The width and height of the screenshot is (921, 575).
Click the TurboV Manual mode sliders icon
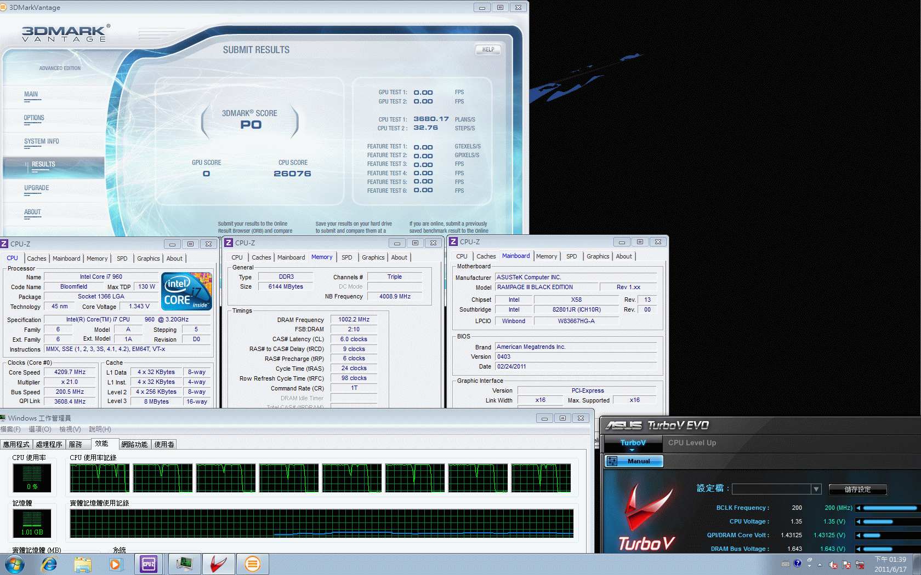click(x=612, y=461)
